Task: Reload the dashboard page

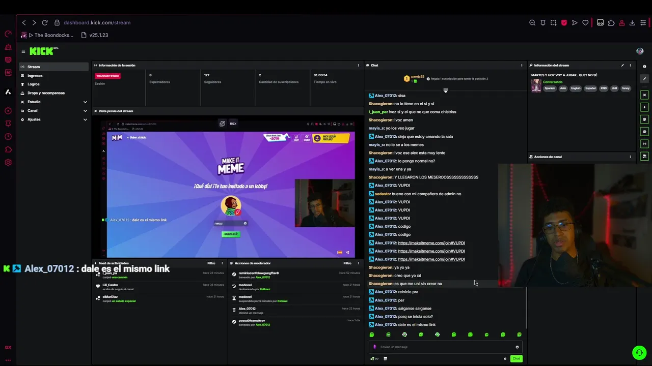Action: 45,22
